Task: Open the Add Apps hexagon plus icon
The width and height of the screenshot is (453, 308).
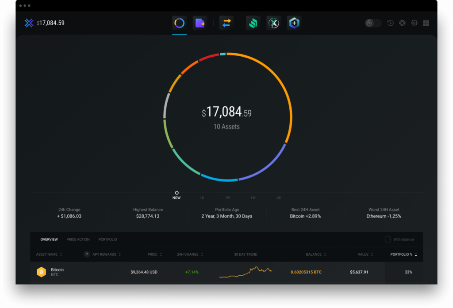Action: [x=294, y=23]
